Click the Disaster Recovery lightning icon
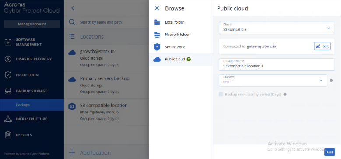The height and width of the screenshot is (159, 341). [8, 59]
